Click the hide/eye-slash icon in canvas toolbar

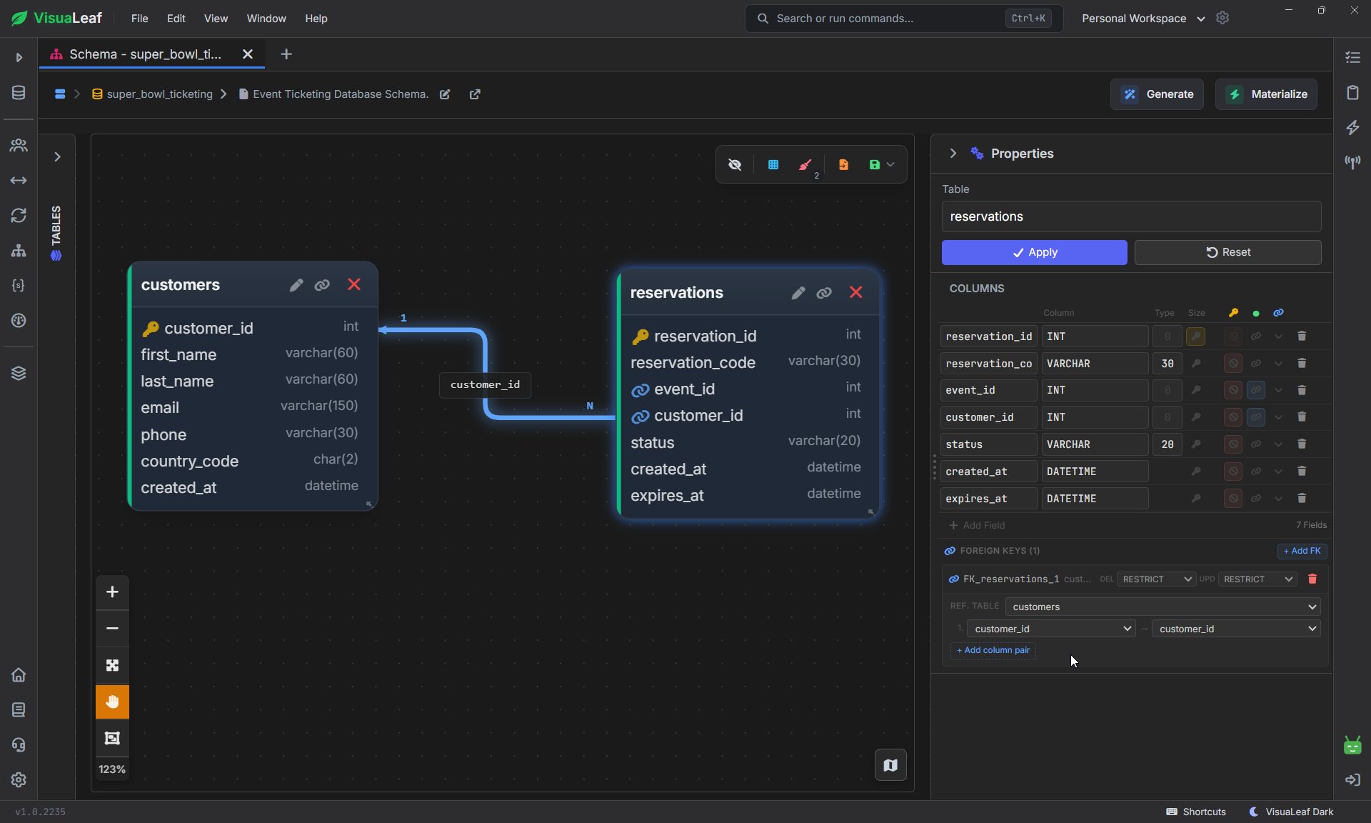click(735, 165)
